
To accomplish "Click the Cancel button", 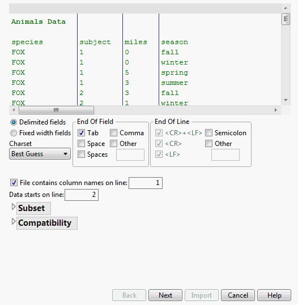I will pyautogui.click(x=238, y=295).
